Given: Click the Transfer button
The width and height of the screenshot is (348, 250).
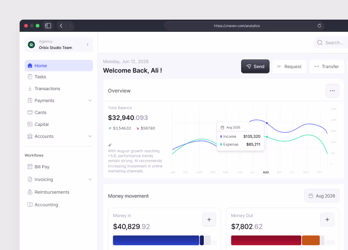Looking at the screenshot, I should pos(327,66).
